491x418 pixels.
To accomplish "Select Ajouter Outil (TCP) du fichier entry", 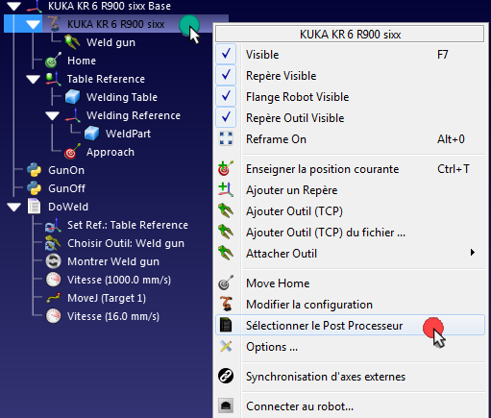I will 350,233.
